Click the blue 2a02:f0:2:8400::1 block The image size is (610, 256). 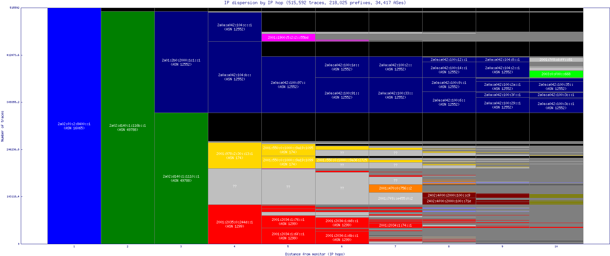(x=74, y=126)
